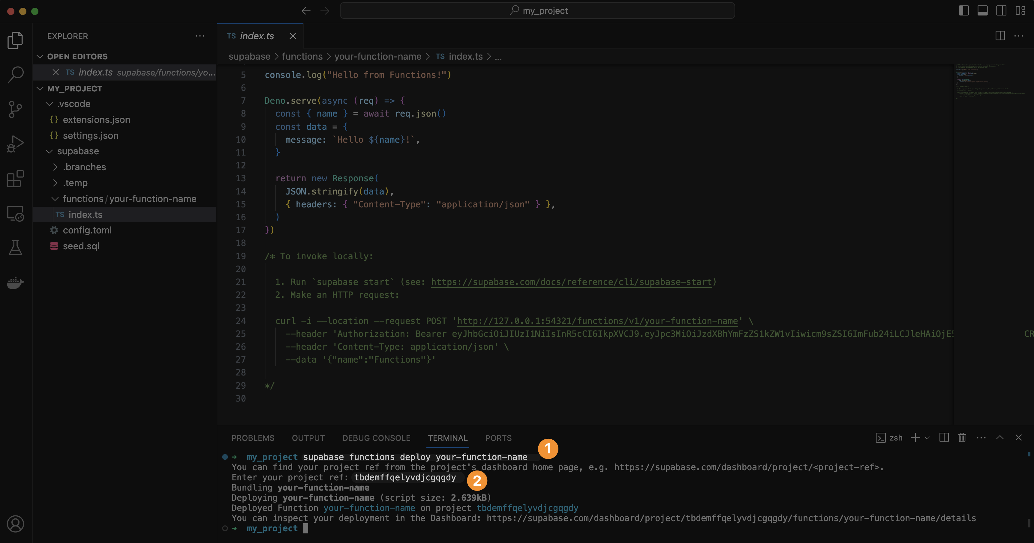Viewport: 1034px width, 543px height.
Task: Open the Testing view with the beaker icon
Action: click(x=15, y=248)
